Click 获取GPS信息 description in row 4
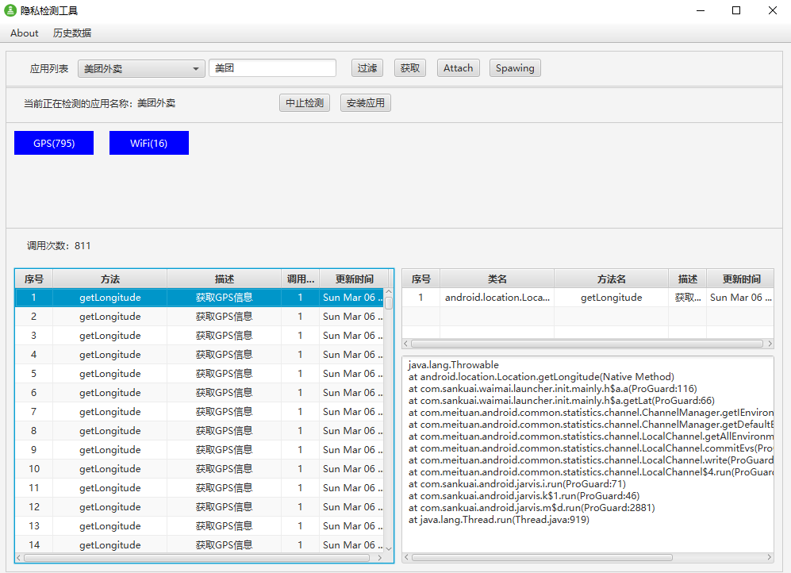 coord(224,355)
